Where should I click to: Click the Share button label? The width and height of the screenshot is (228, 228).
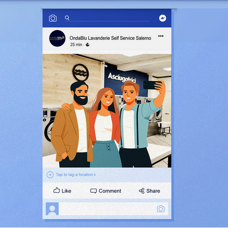point(153,191)
